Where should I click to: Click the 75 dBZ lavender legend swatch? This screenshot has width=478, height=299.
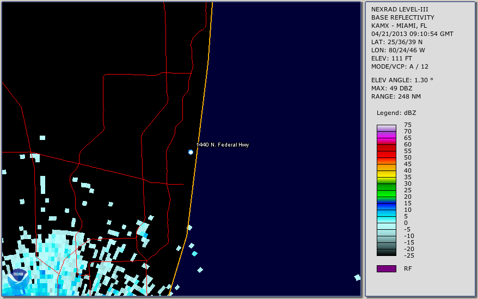pyautogui.click(x=386, y=128)
